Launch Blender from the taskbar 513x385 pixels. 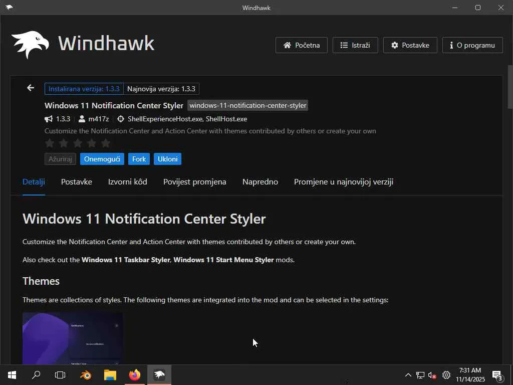pyautogui.click(x=86, y=375)
